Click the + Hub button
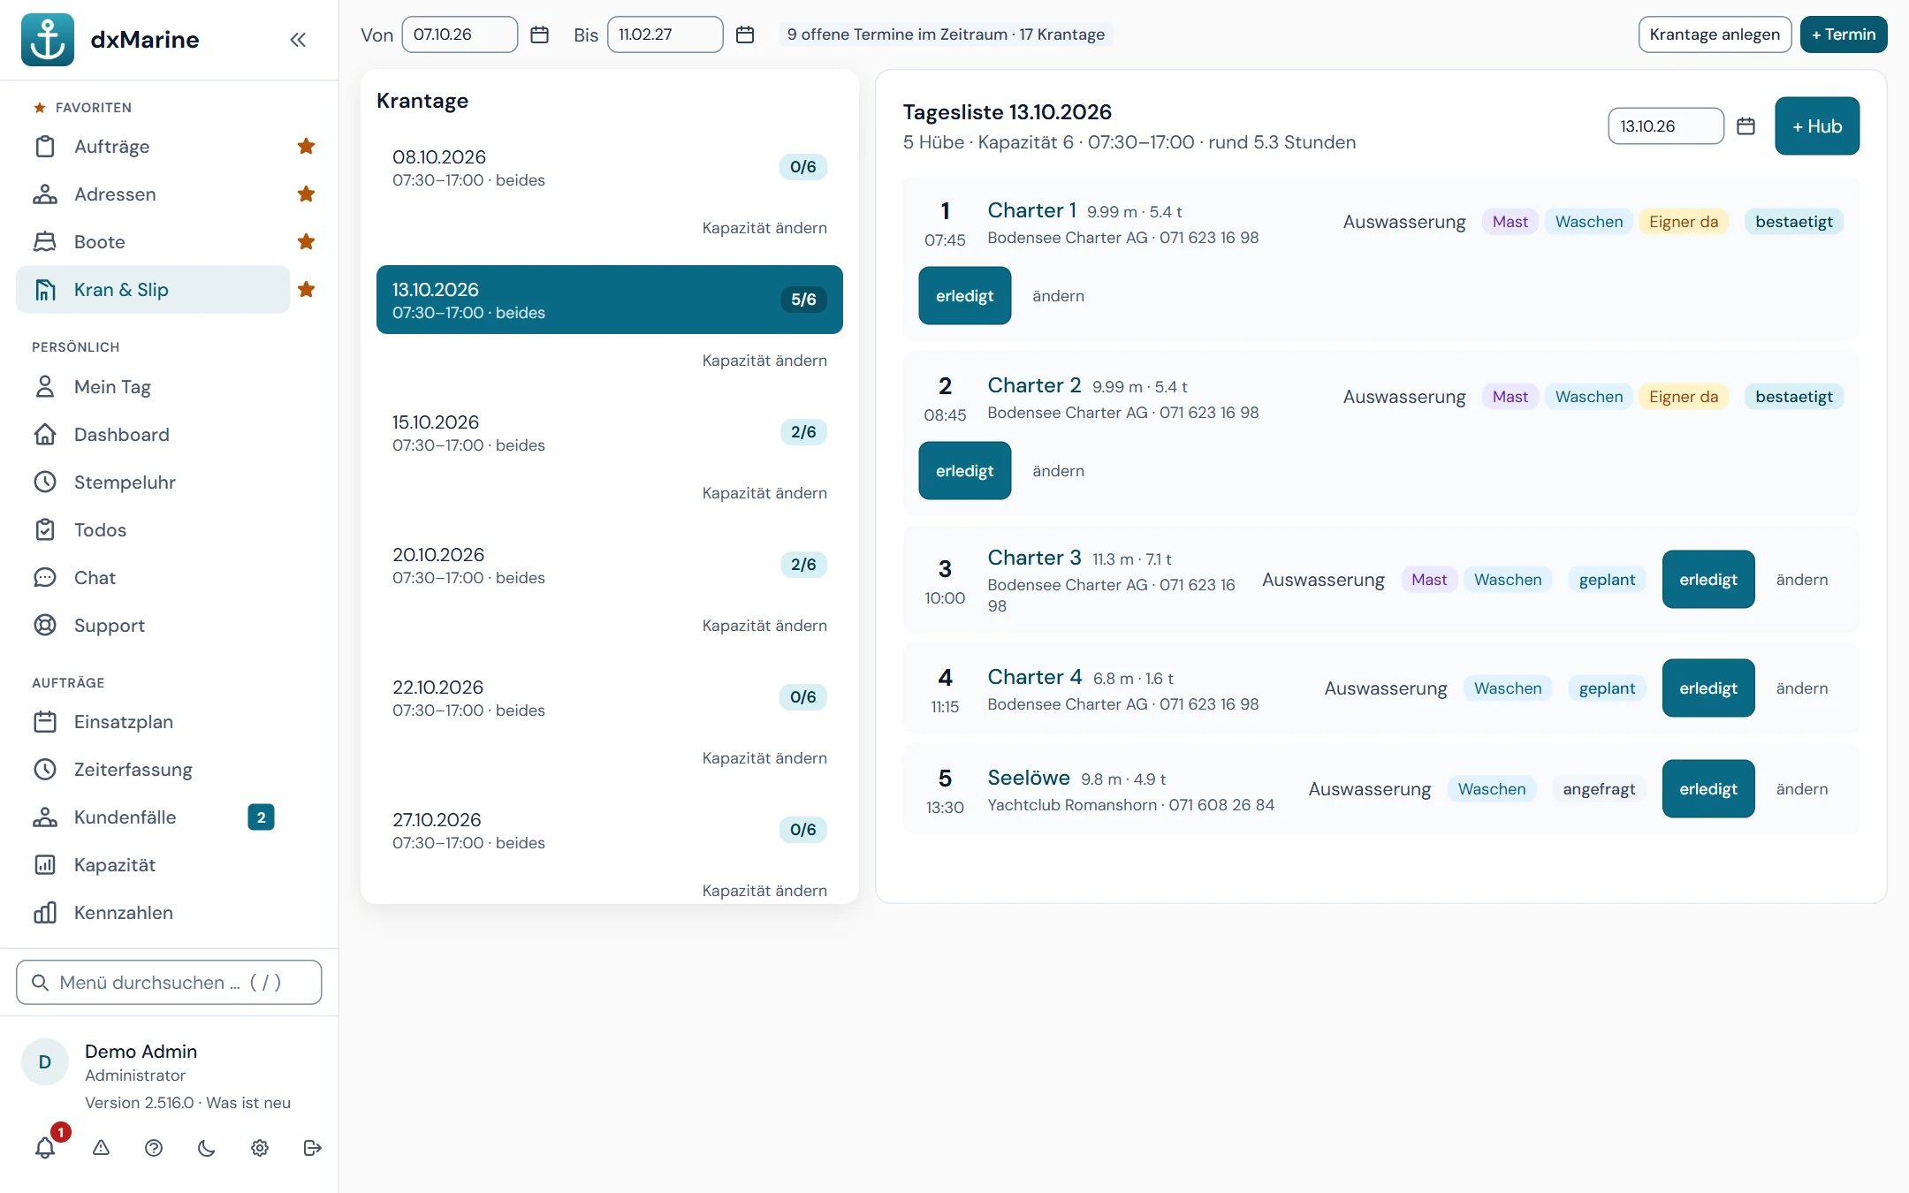 1817,126
